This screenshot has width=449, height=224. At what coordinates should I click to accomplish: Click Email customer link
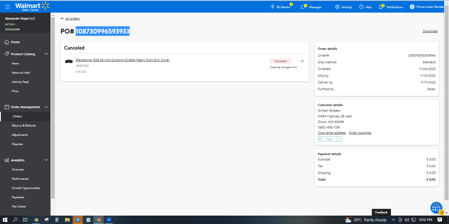(x=360, y=133)
